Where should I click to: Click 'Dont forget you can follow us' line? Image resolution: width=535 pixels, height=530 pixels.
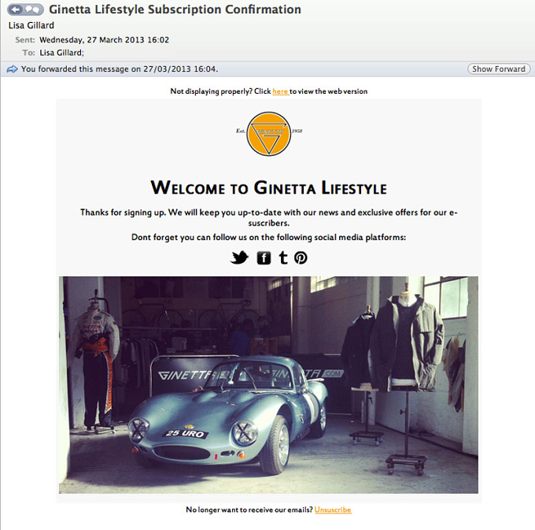point(269,237)
